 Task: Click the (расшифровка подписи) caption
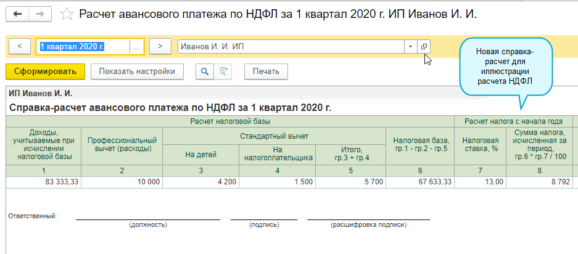[369, 224]
